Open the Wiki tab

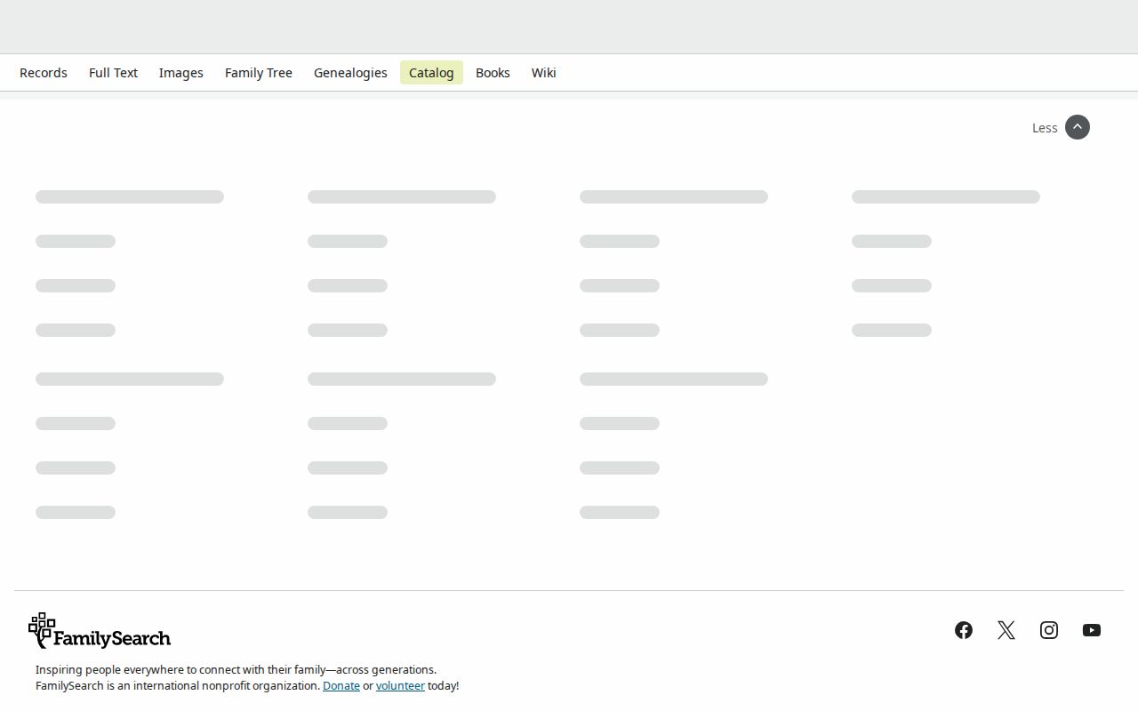coord(544,73)
